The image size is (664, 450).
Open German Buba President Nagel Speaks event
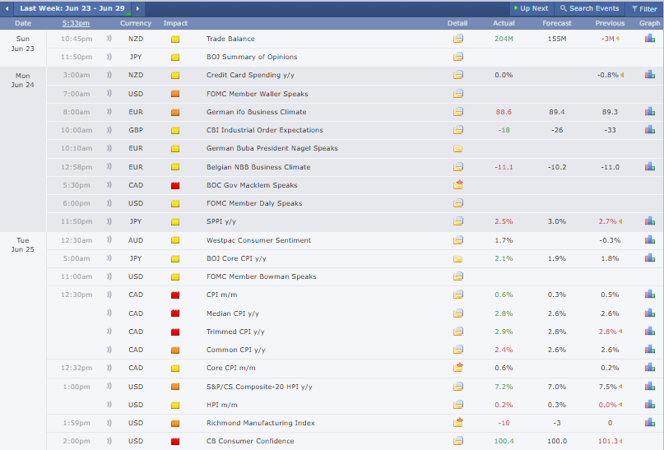coord(272,149)
